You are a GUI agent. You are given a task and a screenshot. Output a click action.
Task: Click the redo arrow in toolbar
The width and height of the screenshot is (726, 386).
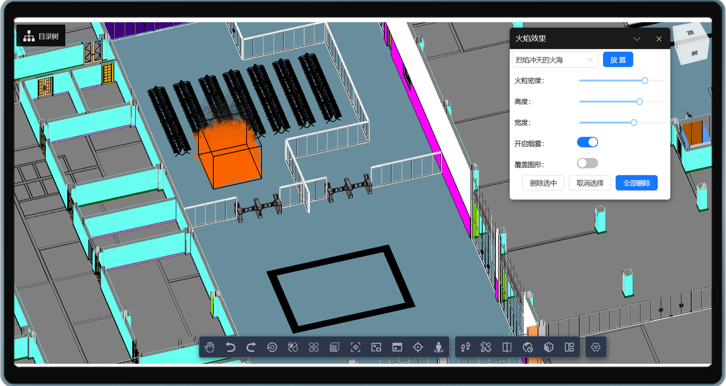pyautogui.click(x=251, y=347)
